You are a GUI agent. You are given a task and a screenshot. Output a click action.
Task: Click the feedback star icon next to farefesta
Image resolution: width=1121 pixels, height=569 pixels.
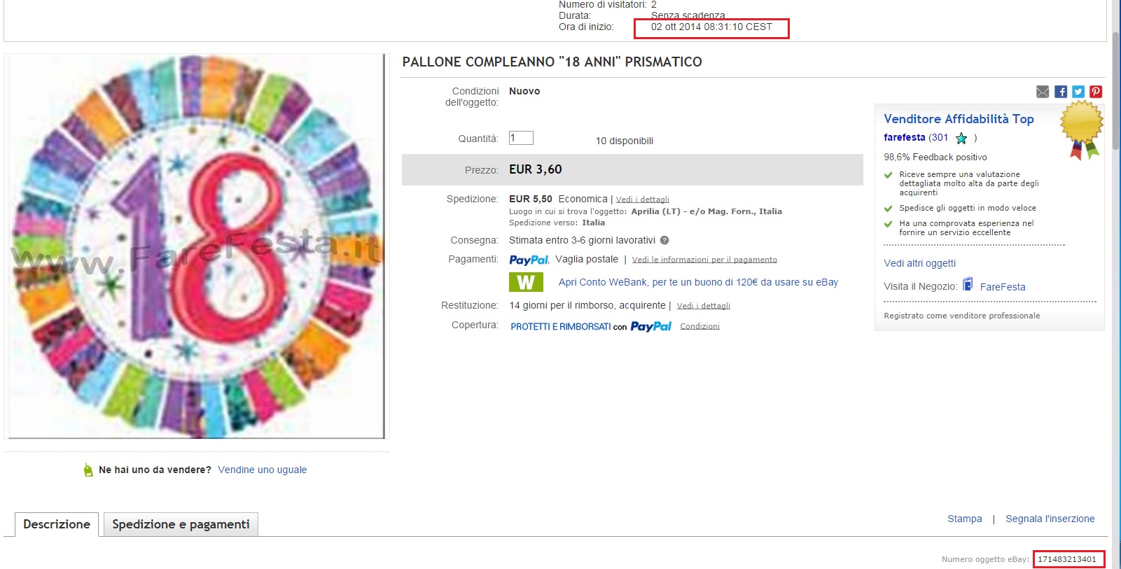961,139
